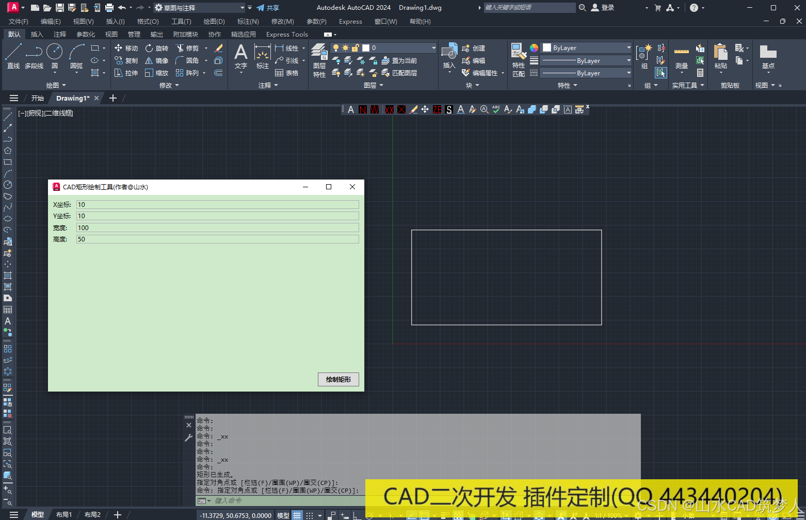Click the Move (移动) tool
Image resolution: width=806 pixels, height=520 pixels.
pyautogui.click(x=126, y=48)
